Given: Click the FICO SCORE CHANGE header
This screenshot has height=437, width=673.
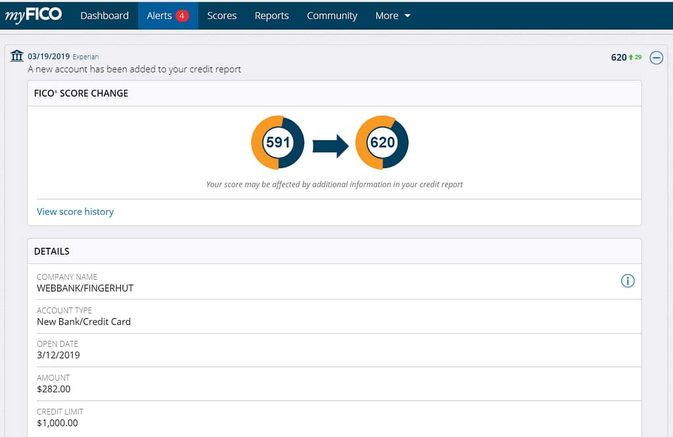Looking at the screenshot, I should pyautogui.click(x=81, y=93).
